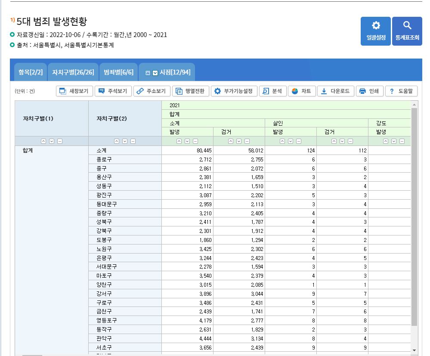Reset sort on 강도 발생 column
The image size is (430, 356).
402,141
